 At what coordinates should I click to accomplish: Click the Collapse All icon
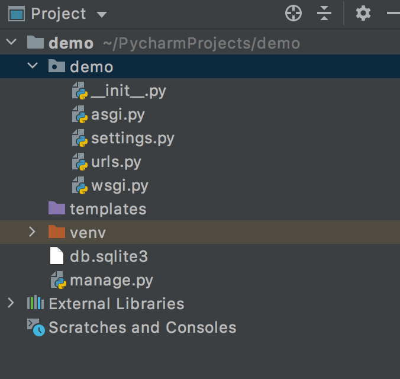coord(324,13)
